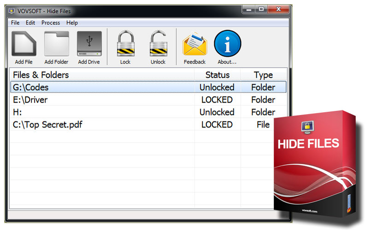
Task: Select the C:\Top Secret.pdf row
Action: point(141,125)
